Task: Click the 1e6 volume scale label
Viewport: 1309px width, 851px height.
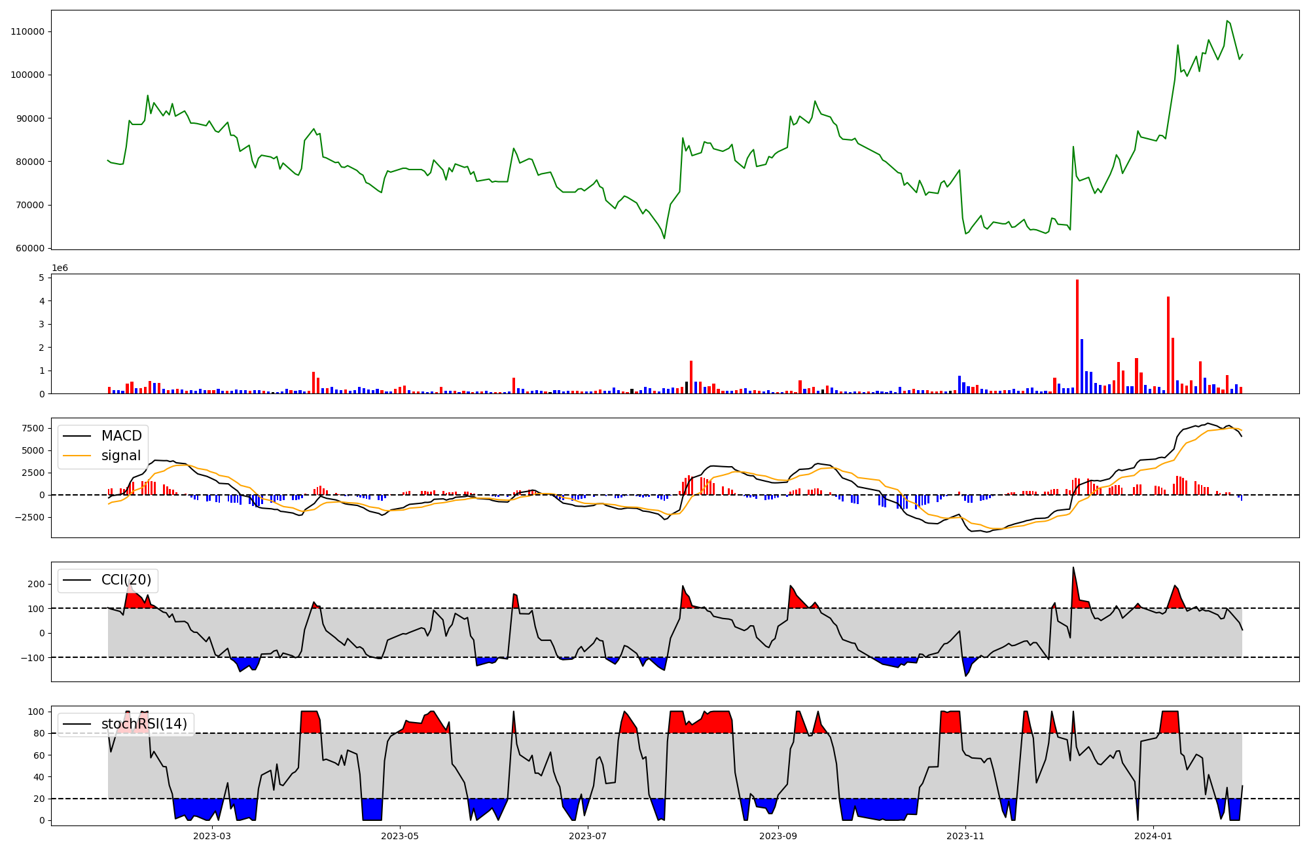Action: [60, 268]
